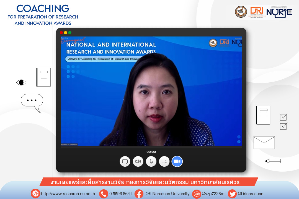Click the yellow dot on the call window
299x199 pixels.
point(66,33)
